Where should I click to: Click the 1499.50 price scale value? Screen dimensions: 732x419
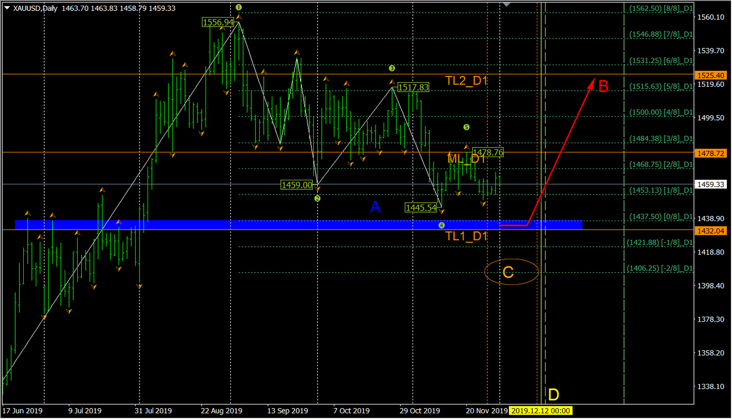(x=712, y=118)
